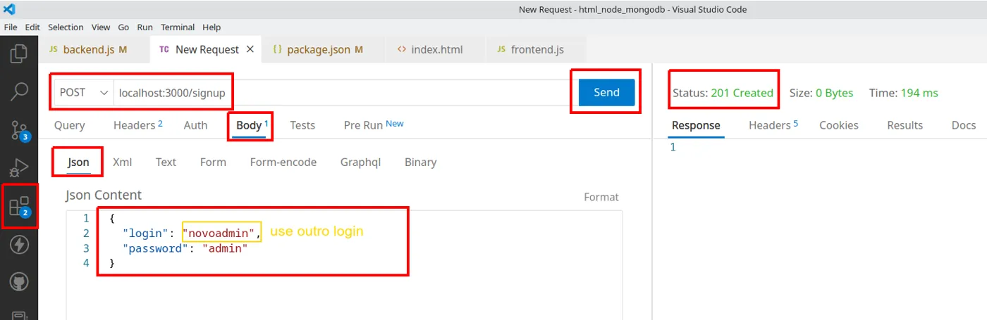Open Thunder Client lightning icon

tap(20, 245)
